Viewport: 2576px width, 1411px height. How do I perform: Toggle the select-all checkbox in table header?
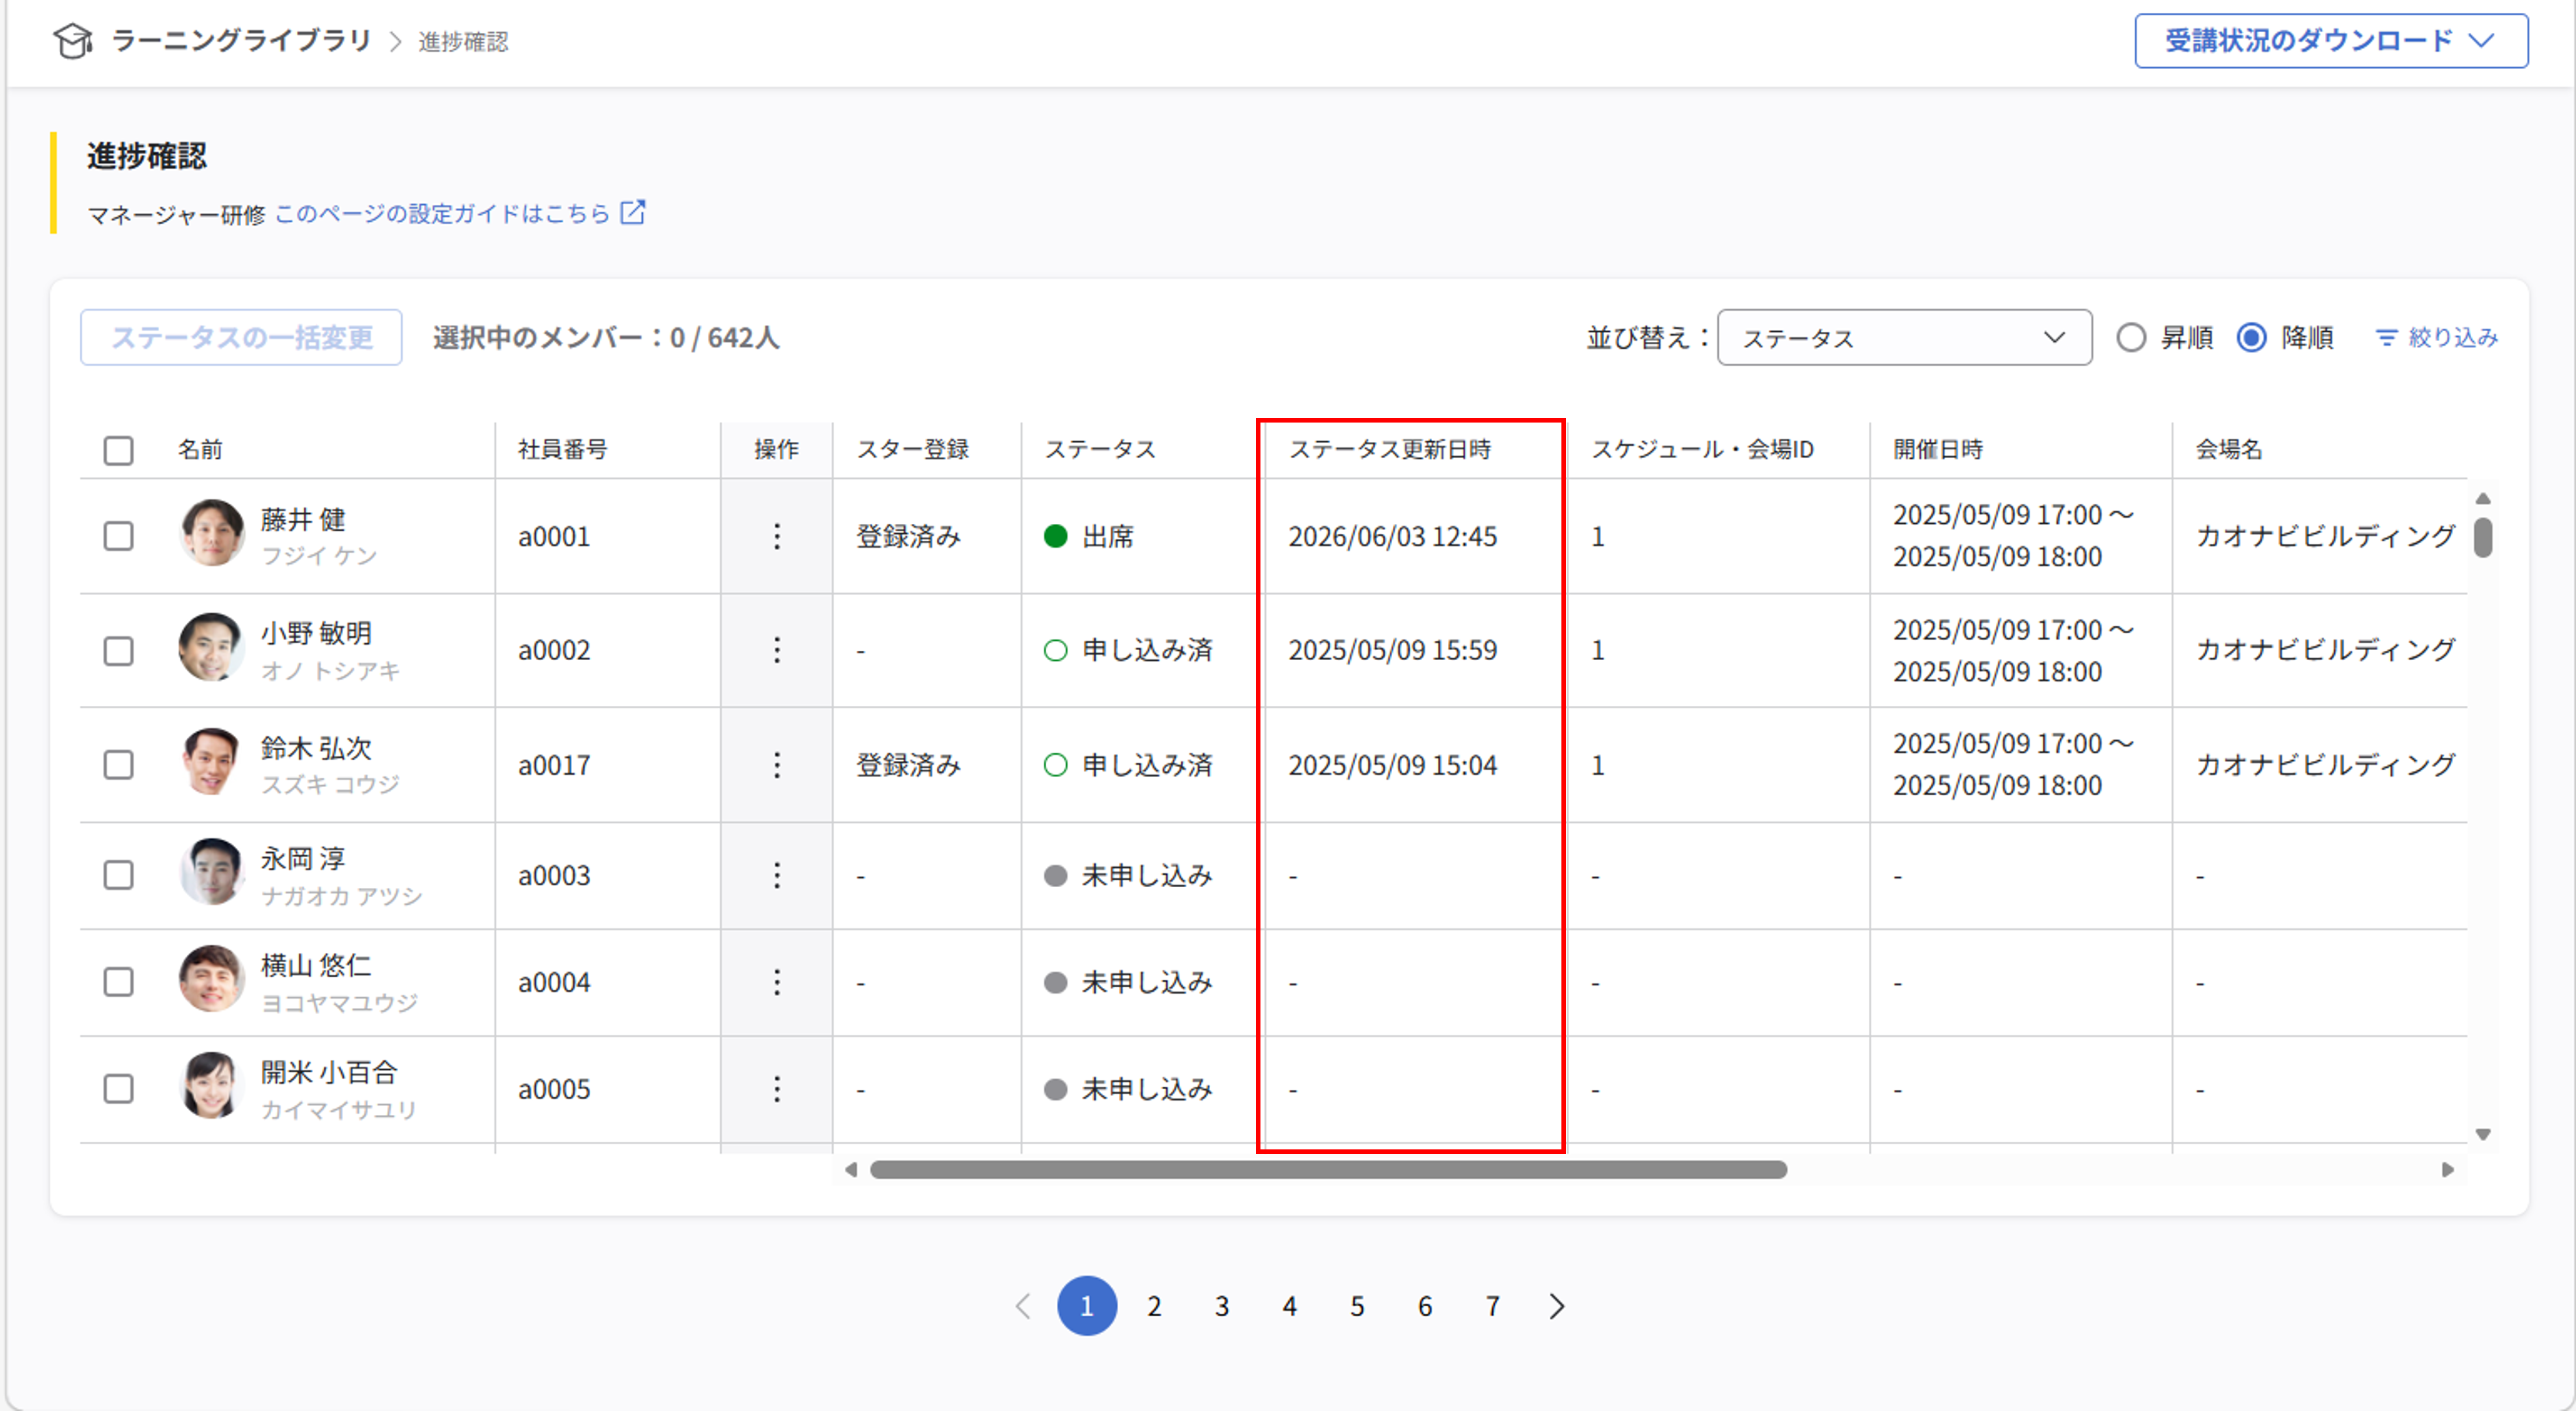tap(119, 451)
